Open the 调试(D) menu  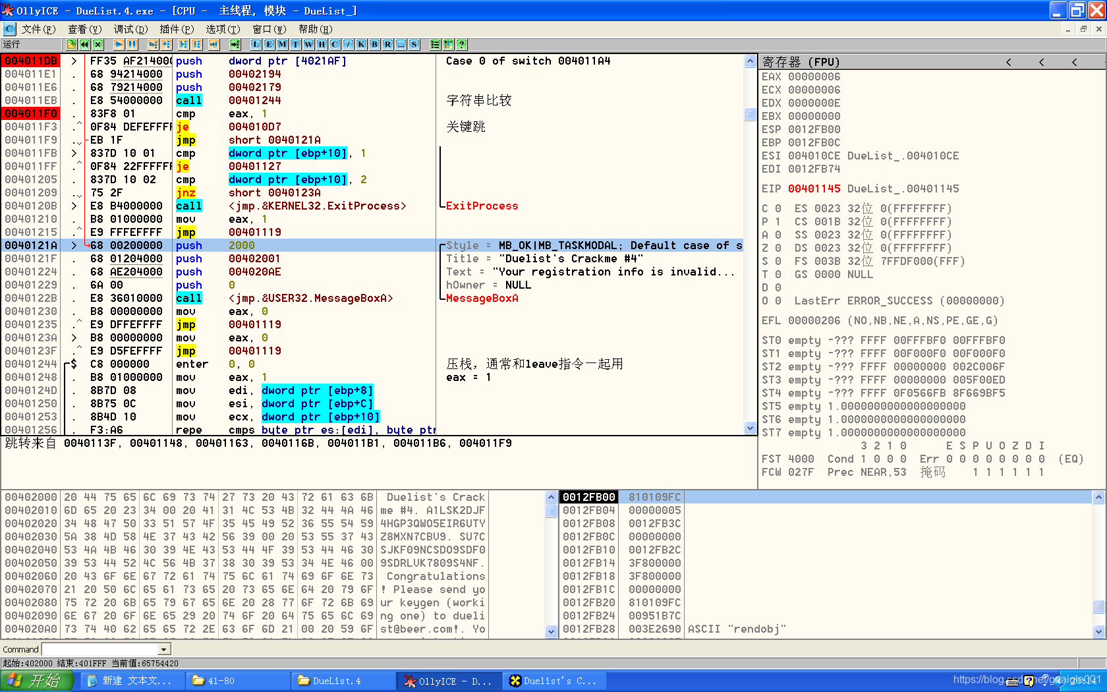point(130,29)
